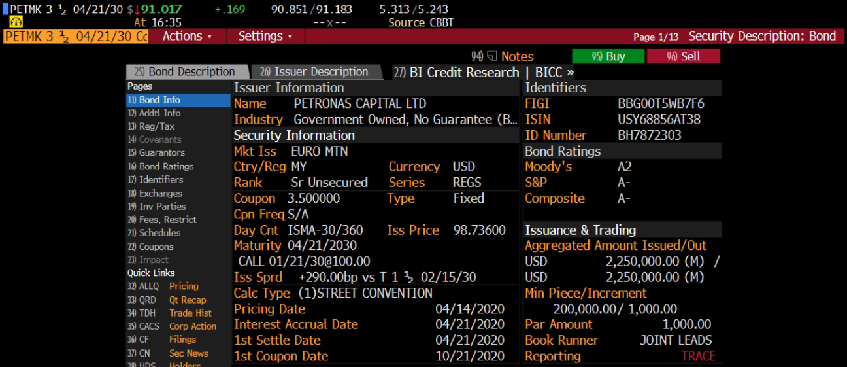Click the red Sell button
This screenshot has height=367, width=847.
pos(684,56)
